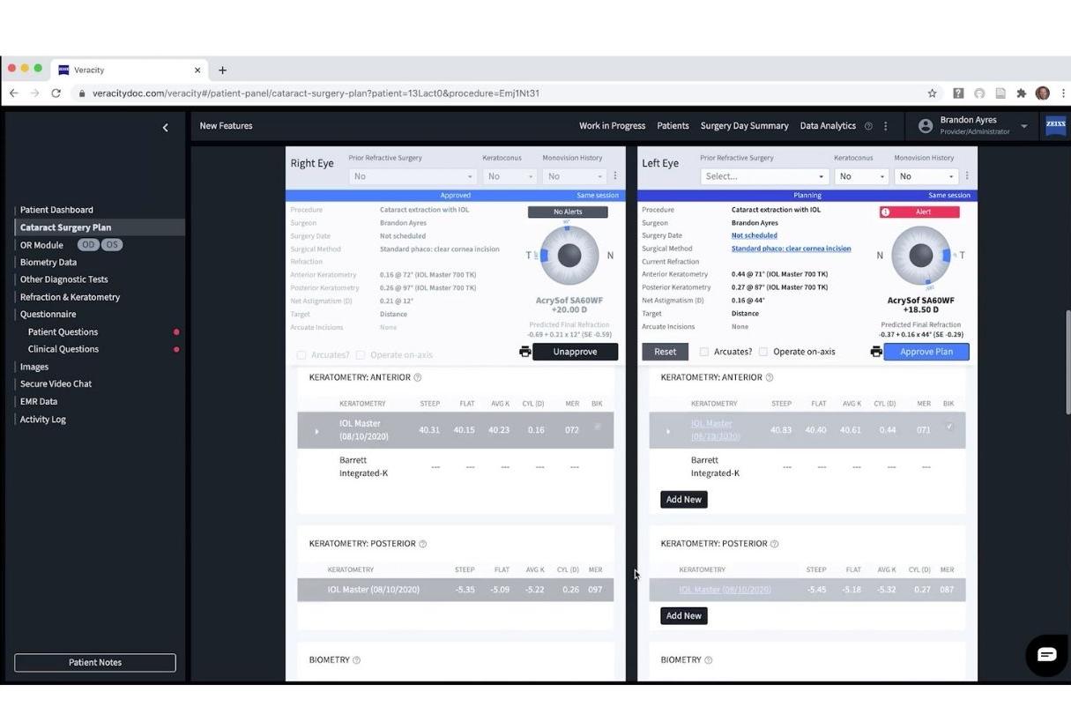The height and width of the screenshot is (714, 1071).
Task: Go back in browser history
Action: click(x=13, y=93)
